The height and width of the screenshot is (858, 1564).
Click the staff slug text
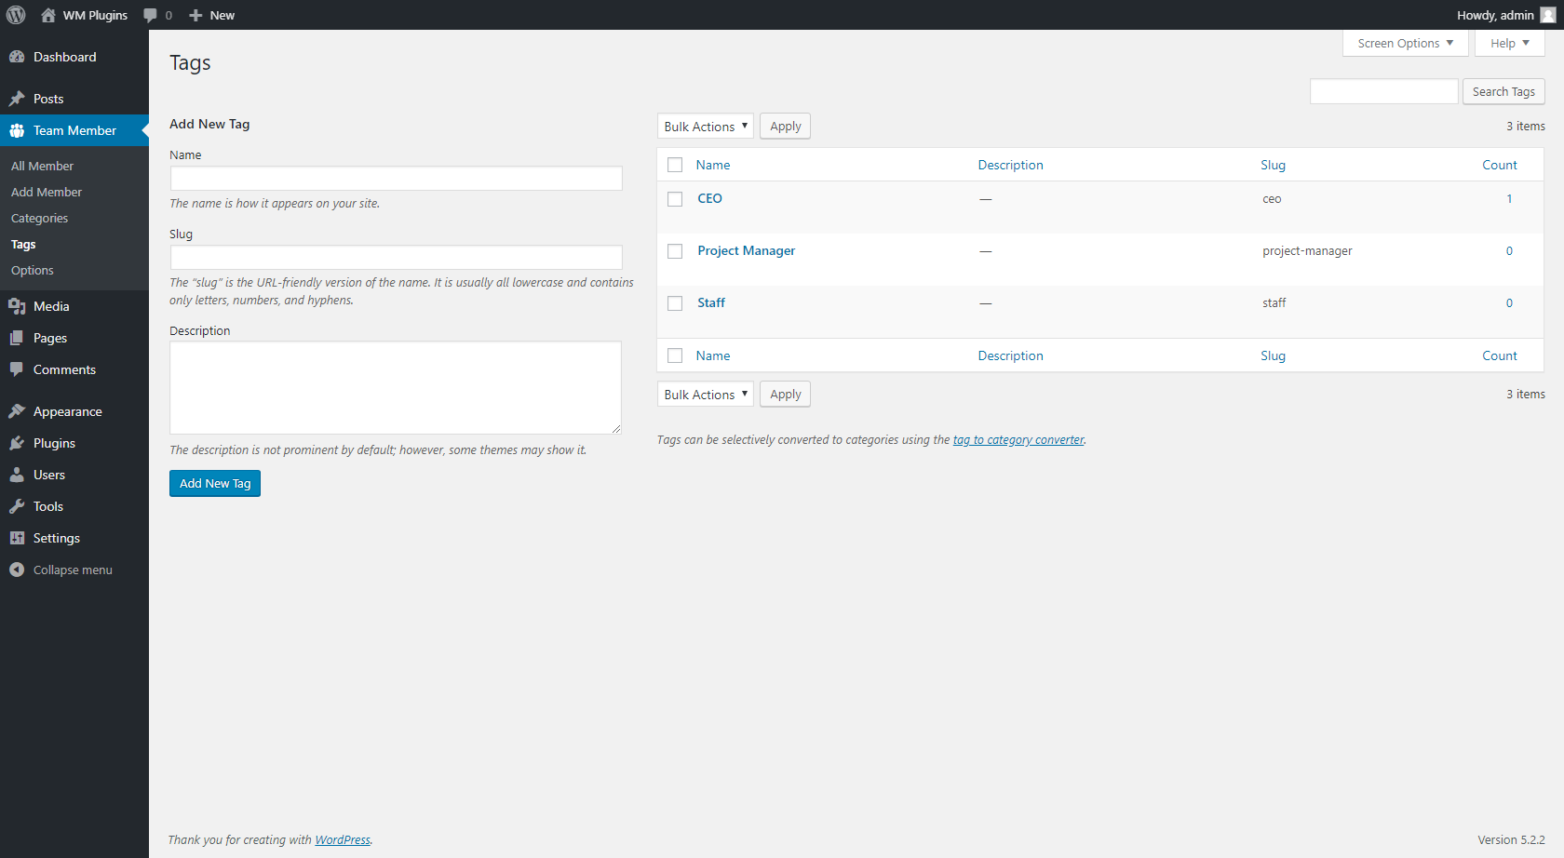pos(1274,302)
